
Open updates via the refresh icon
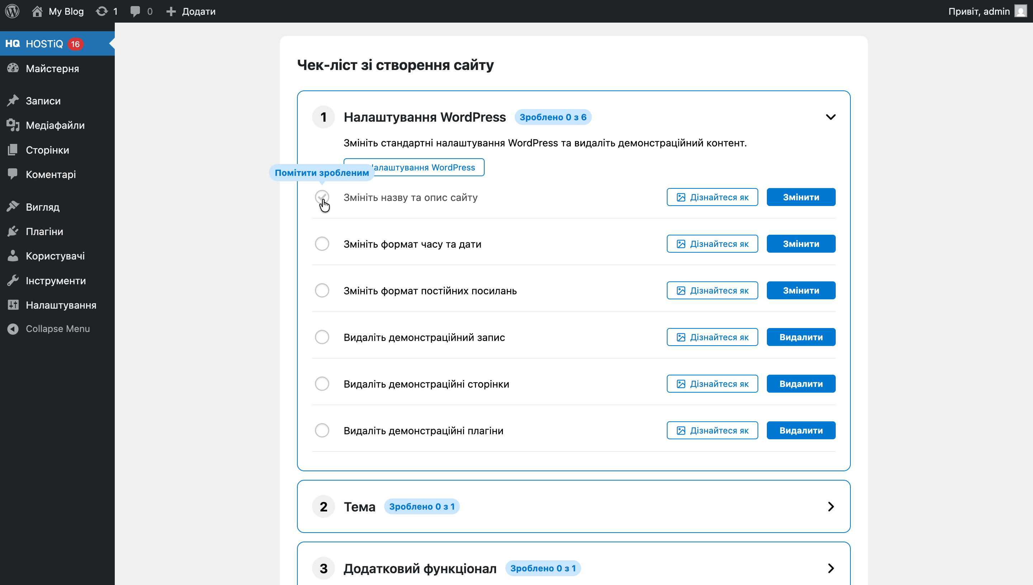pos(102,11)
